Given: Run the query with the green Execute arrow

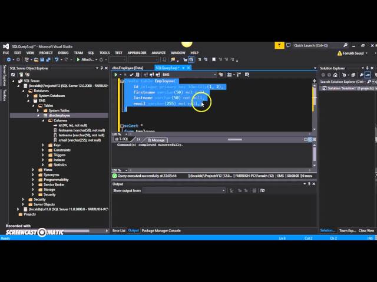Looking at the screenshot, I should click(x=116, y=75).
